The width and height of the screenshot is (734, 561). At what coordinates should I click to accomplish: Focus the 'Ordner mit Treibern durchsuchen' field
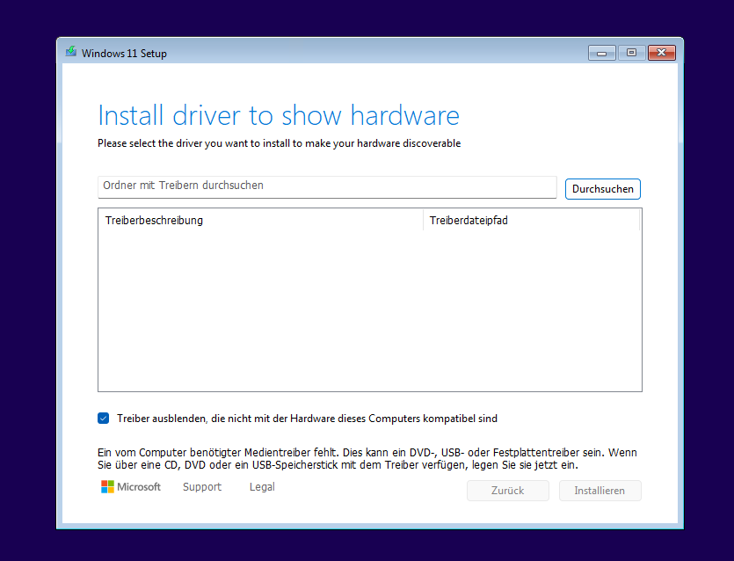[327, 186]
